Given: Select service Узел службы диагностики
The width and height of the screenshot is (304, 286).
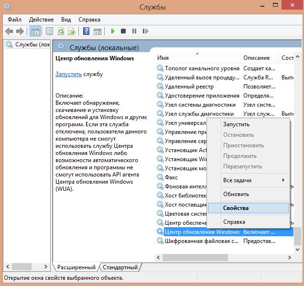Looking at the screenshot, I should pyautogui.click(x=199, y=114).
